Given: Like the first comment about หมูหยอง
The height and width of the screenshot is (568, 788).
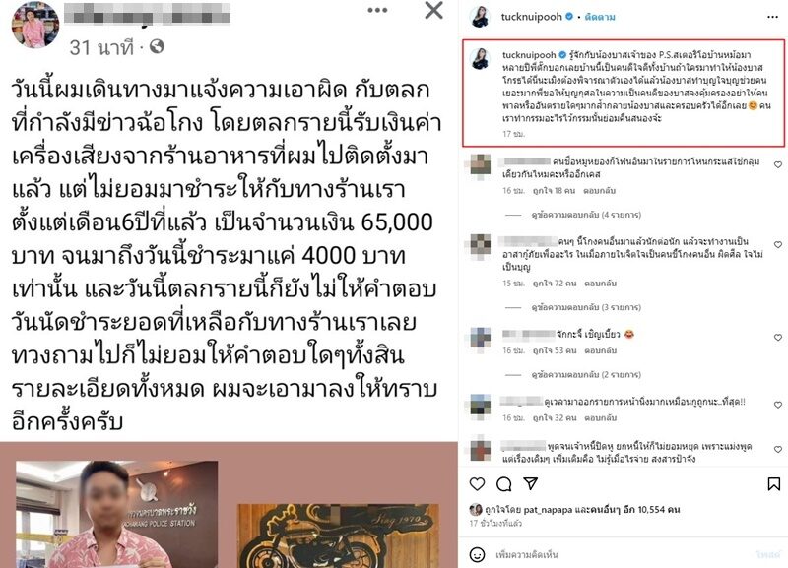Looking at the screenshot, I should coord(778,164).
